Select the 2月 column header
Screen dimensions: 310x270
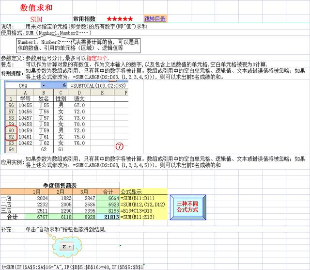coord(61,191)
